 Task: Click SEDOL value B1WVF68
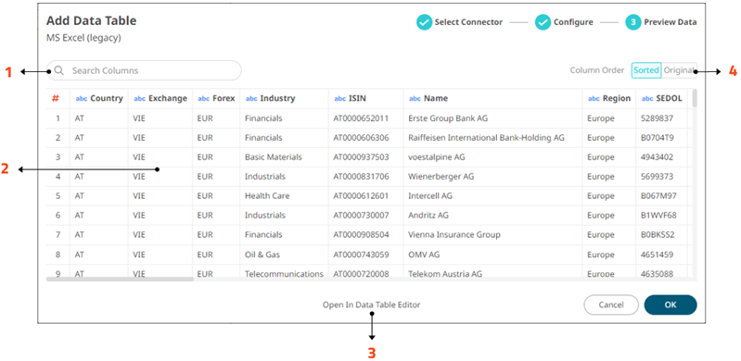[658, 215]
